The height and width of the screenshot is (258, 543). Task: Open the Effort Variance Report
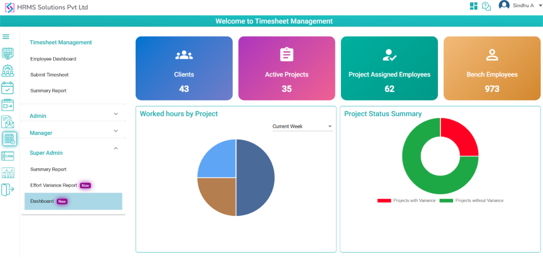[x=54, y=185]
